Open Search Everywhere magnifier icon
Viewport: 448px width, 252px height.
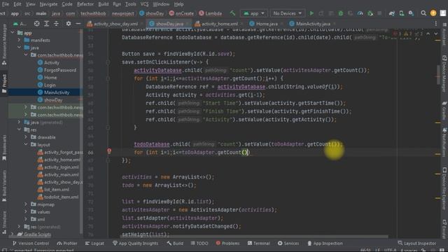coord(423,13)
